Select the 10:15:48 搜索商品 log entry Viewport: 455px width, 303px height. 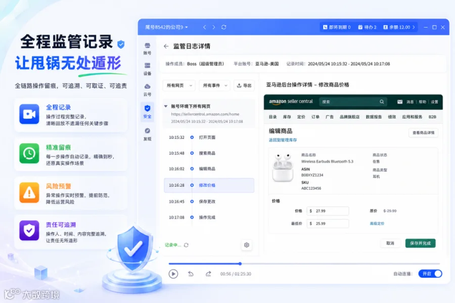point(209,153)
